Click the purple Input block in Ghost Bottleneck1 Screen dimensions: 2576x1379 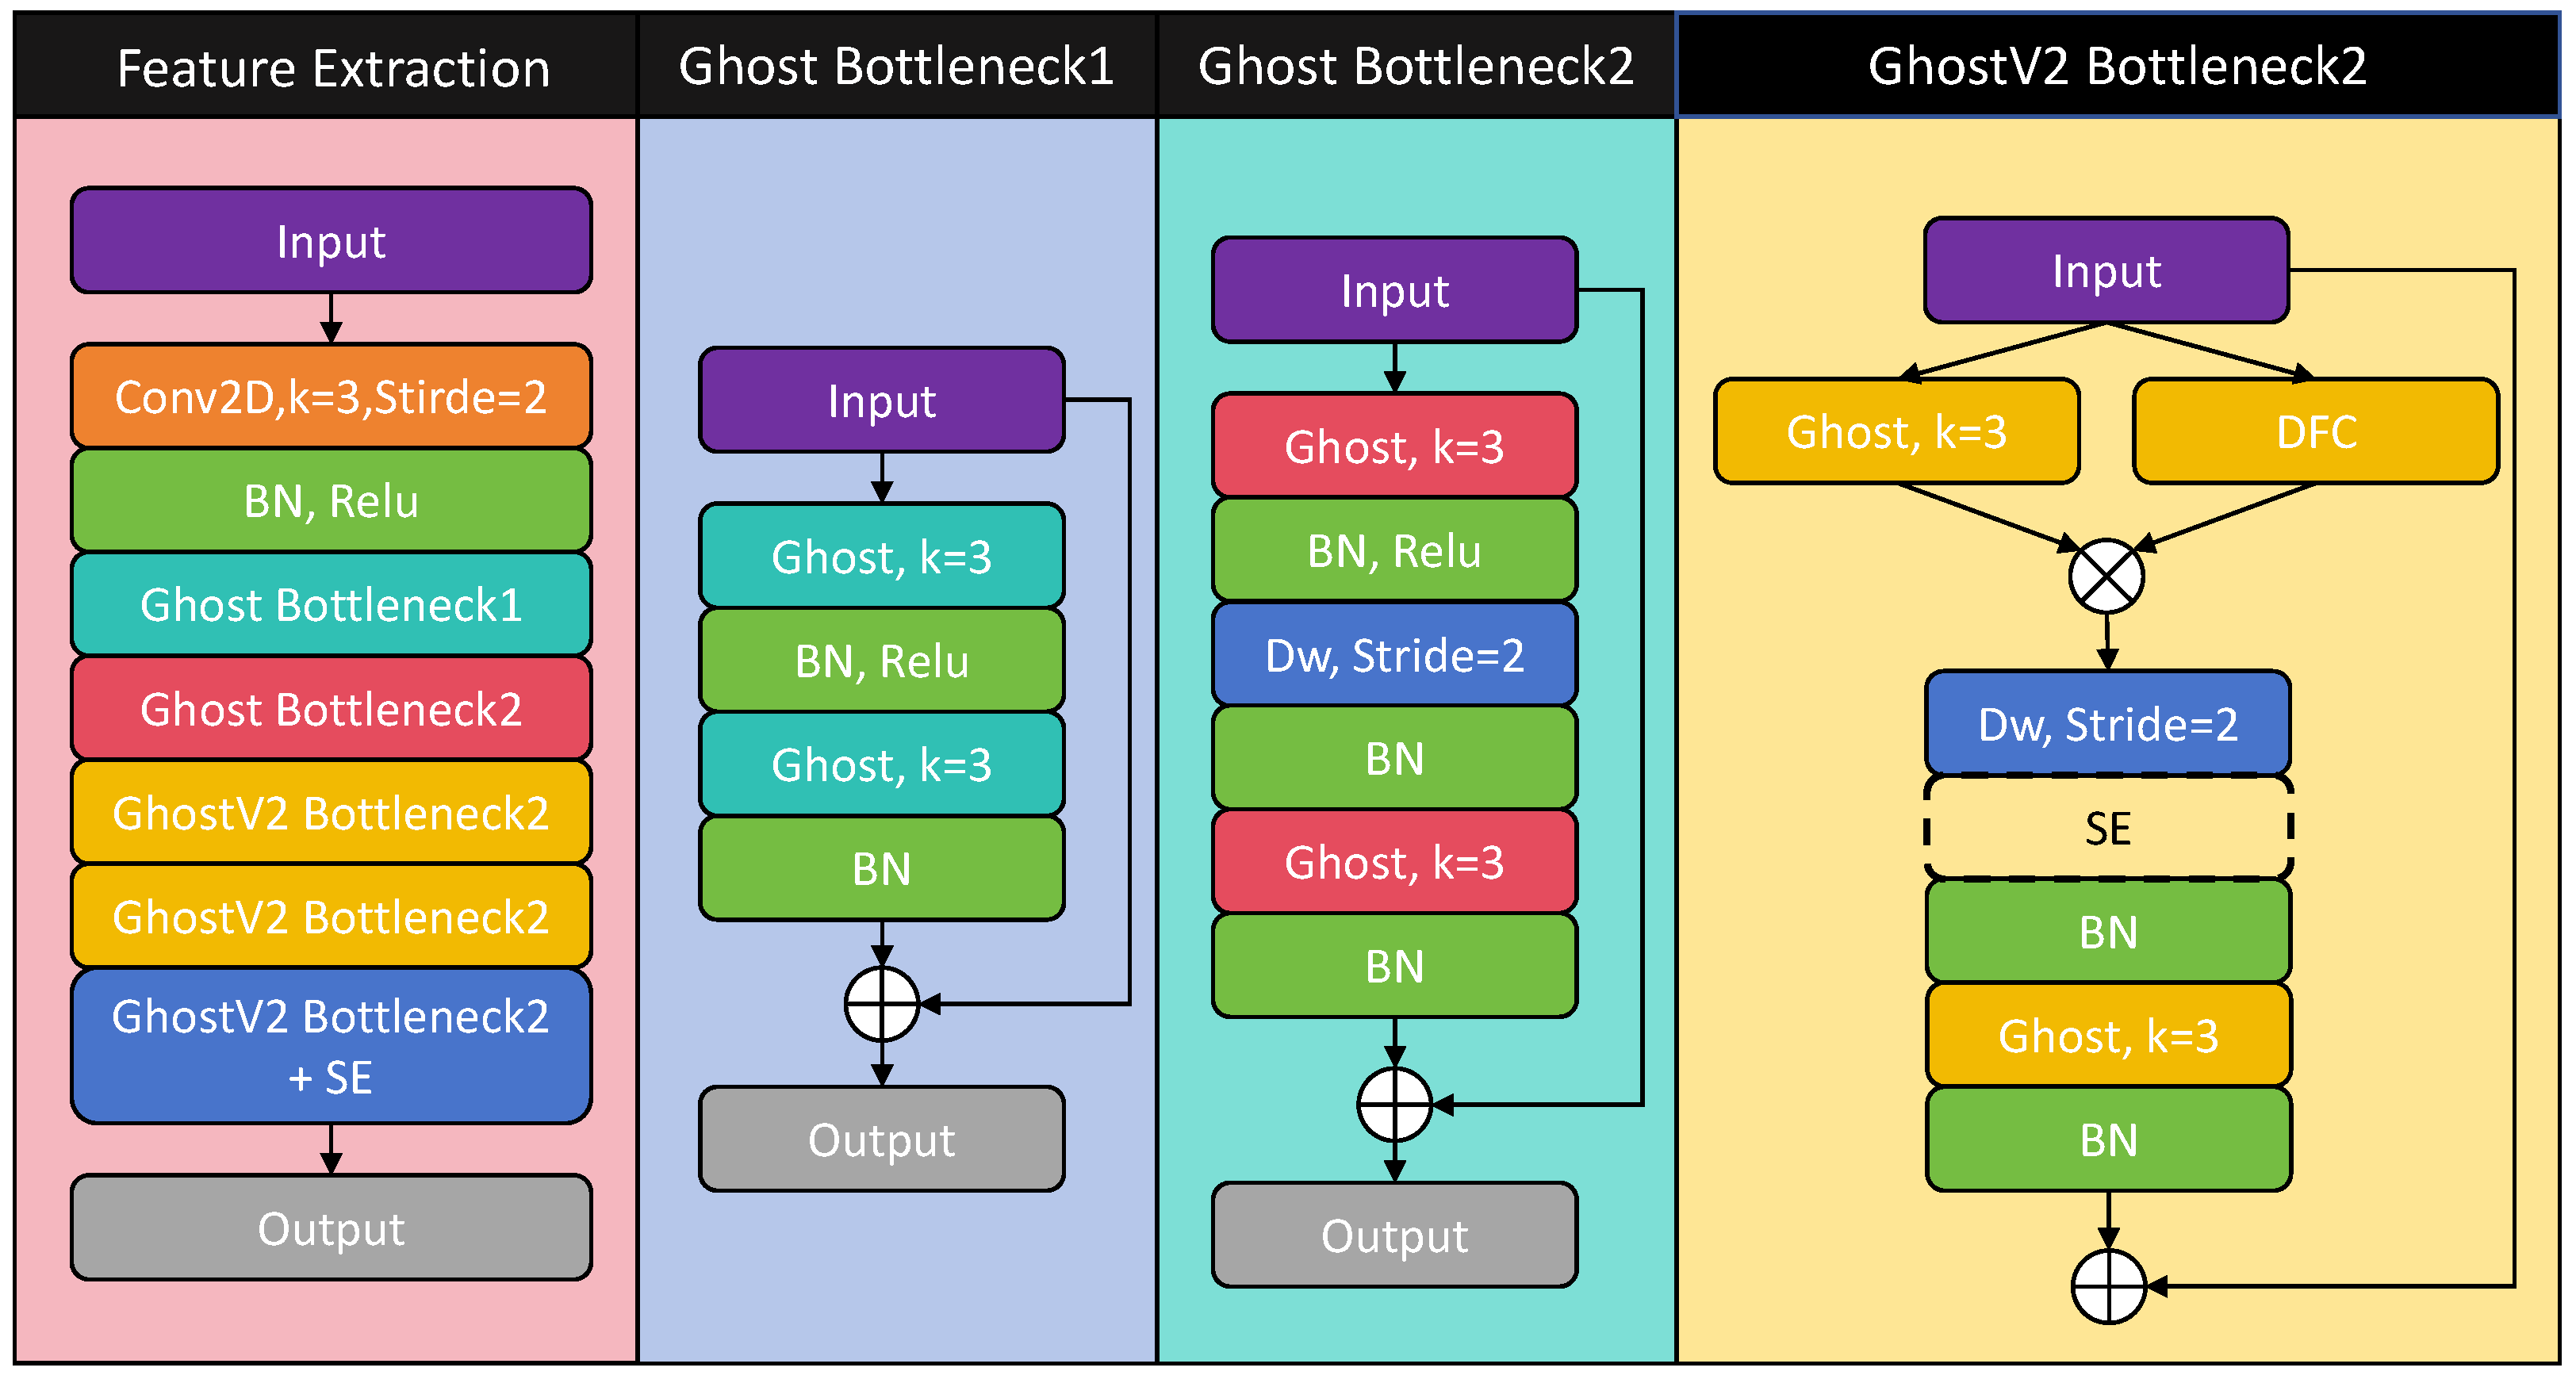point(881,401)
